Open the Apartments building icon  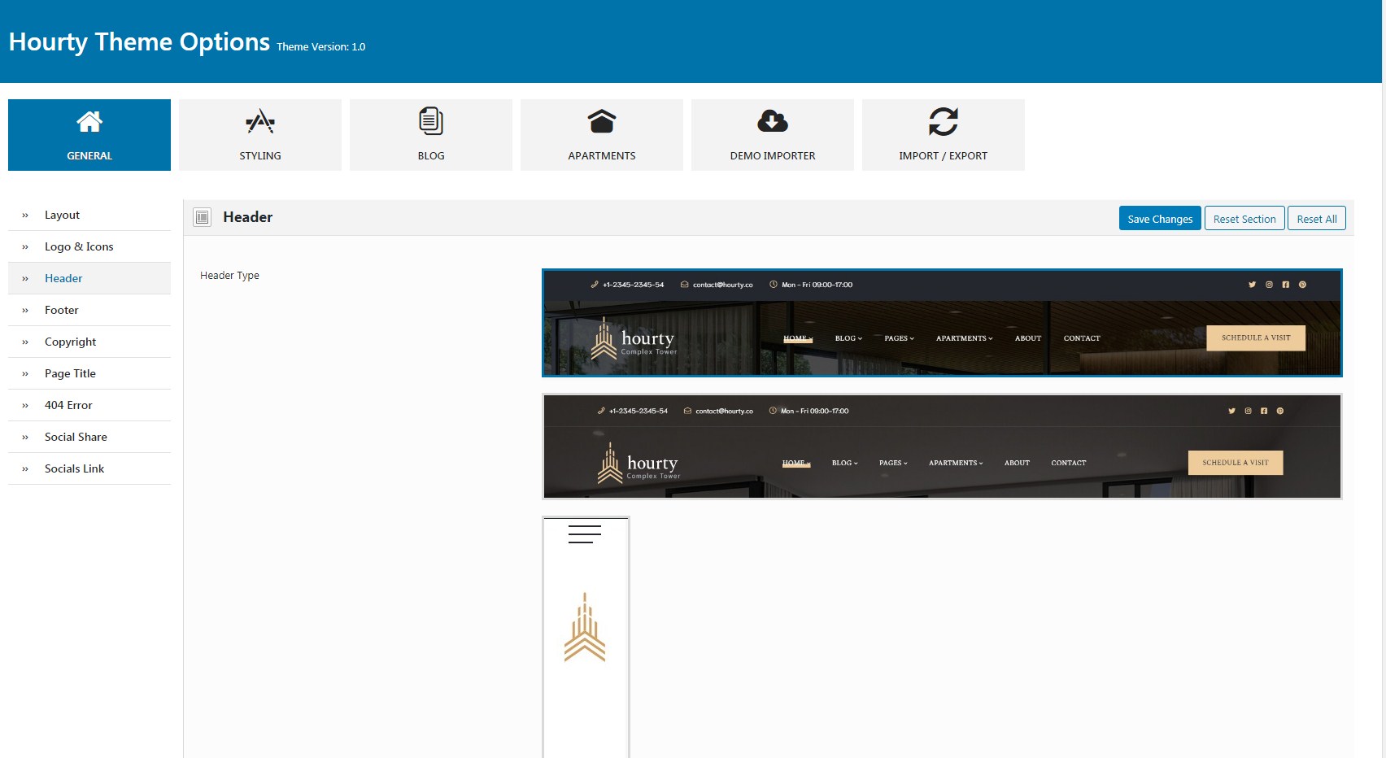tap(602, 121)
